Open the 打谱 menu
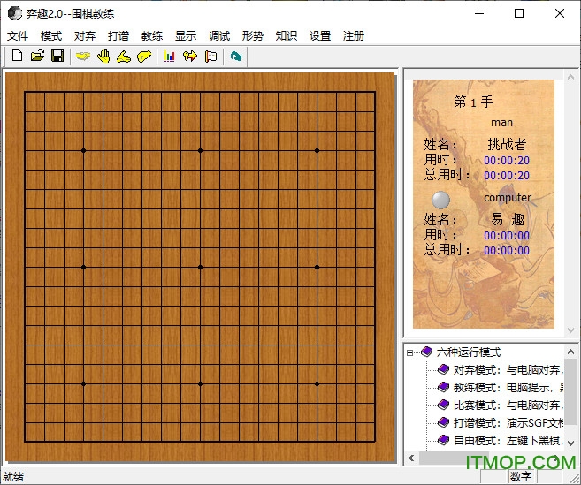 [x=118, y=36]
